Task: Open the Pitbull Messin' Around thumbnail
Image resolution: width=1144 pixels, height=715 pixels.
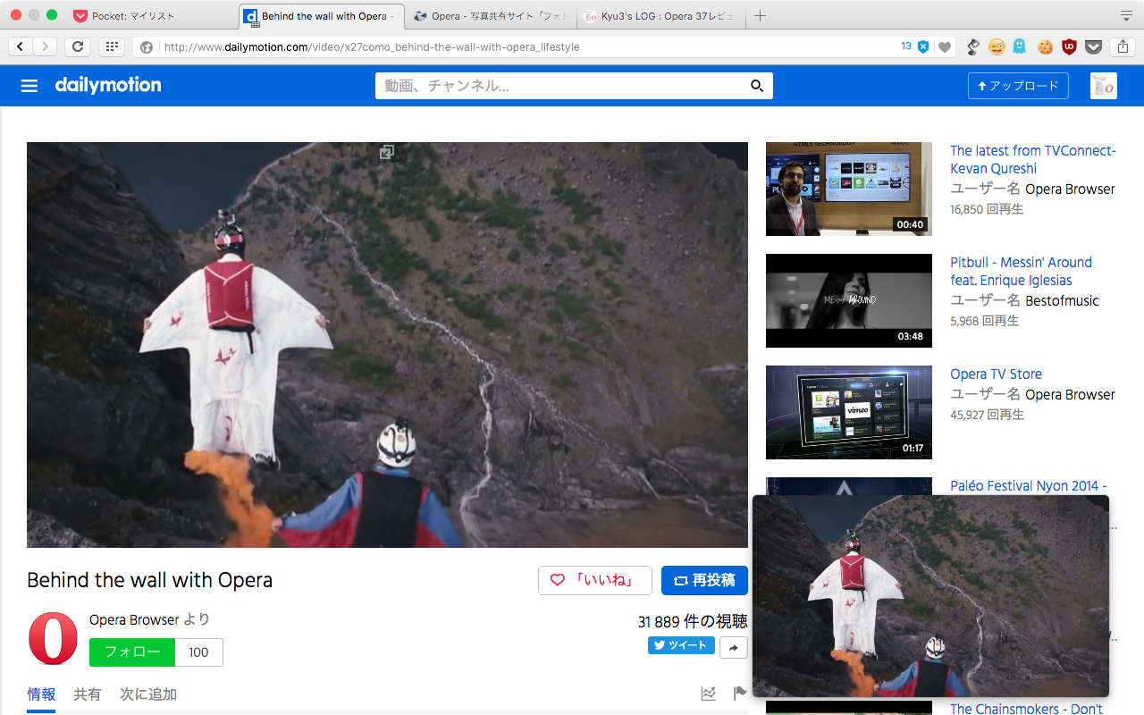Action: point(849,300)
